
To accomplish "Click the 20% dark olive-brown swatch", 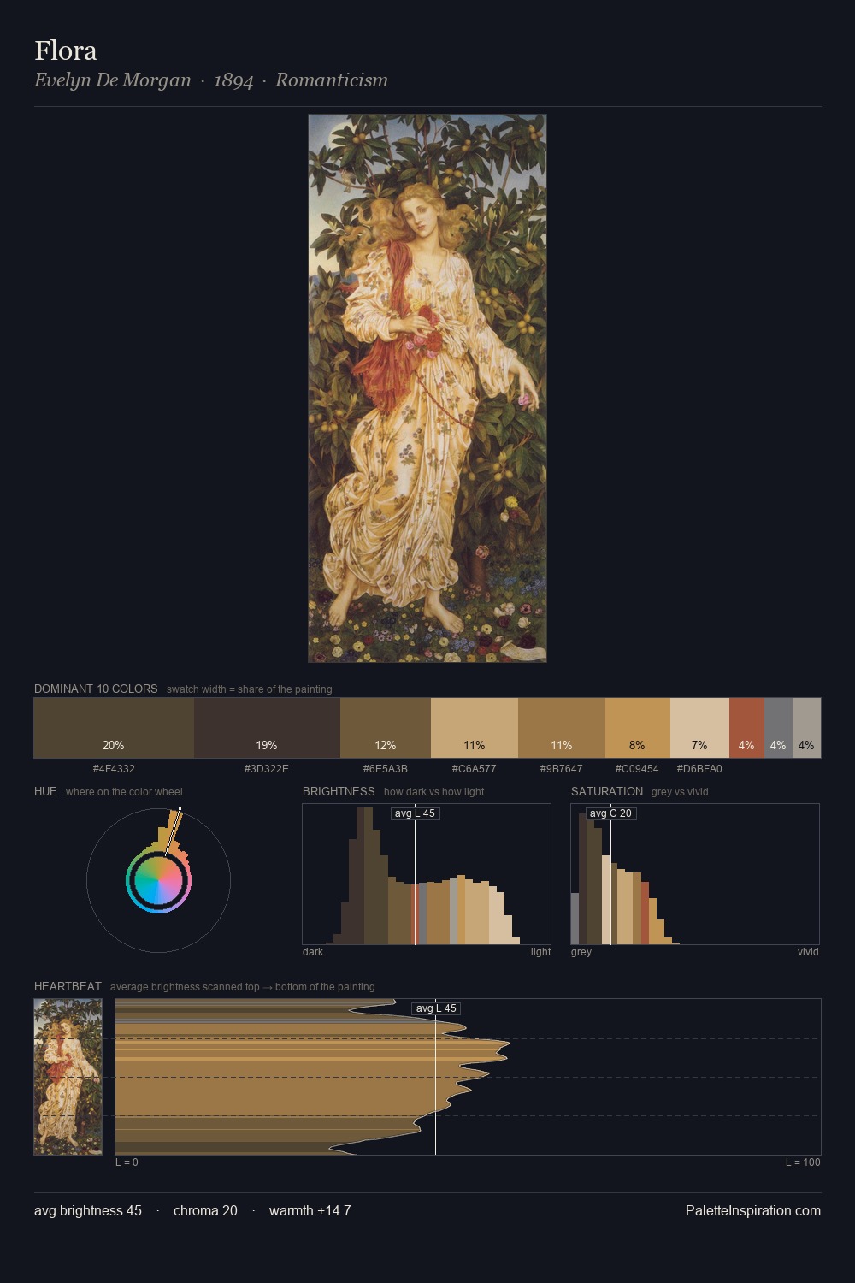I will pos(114,728).
